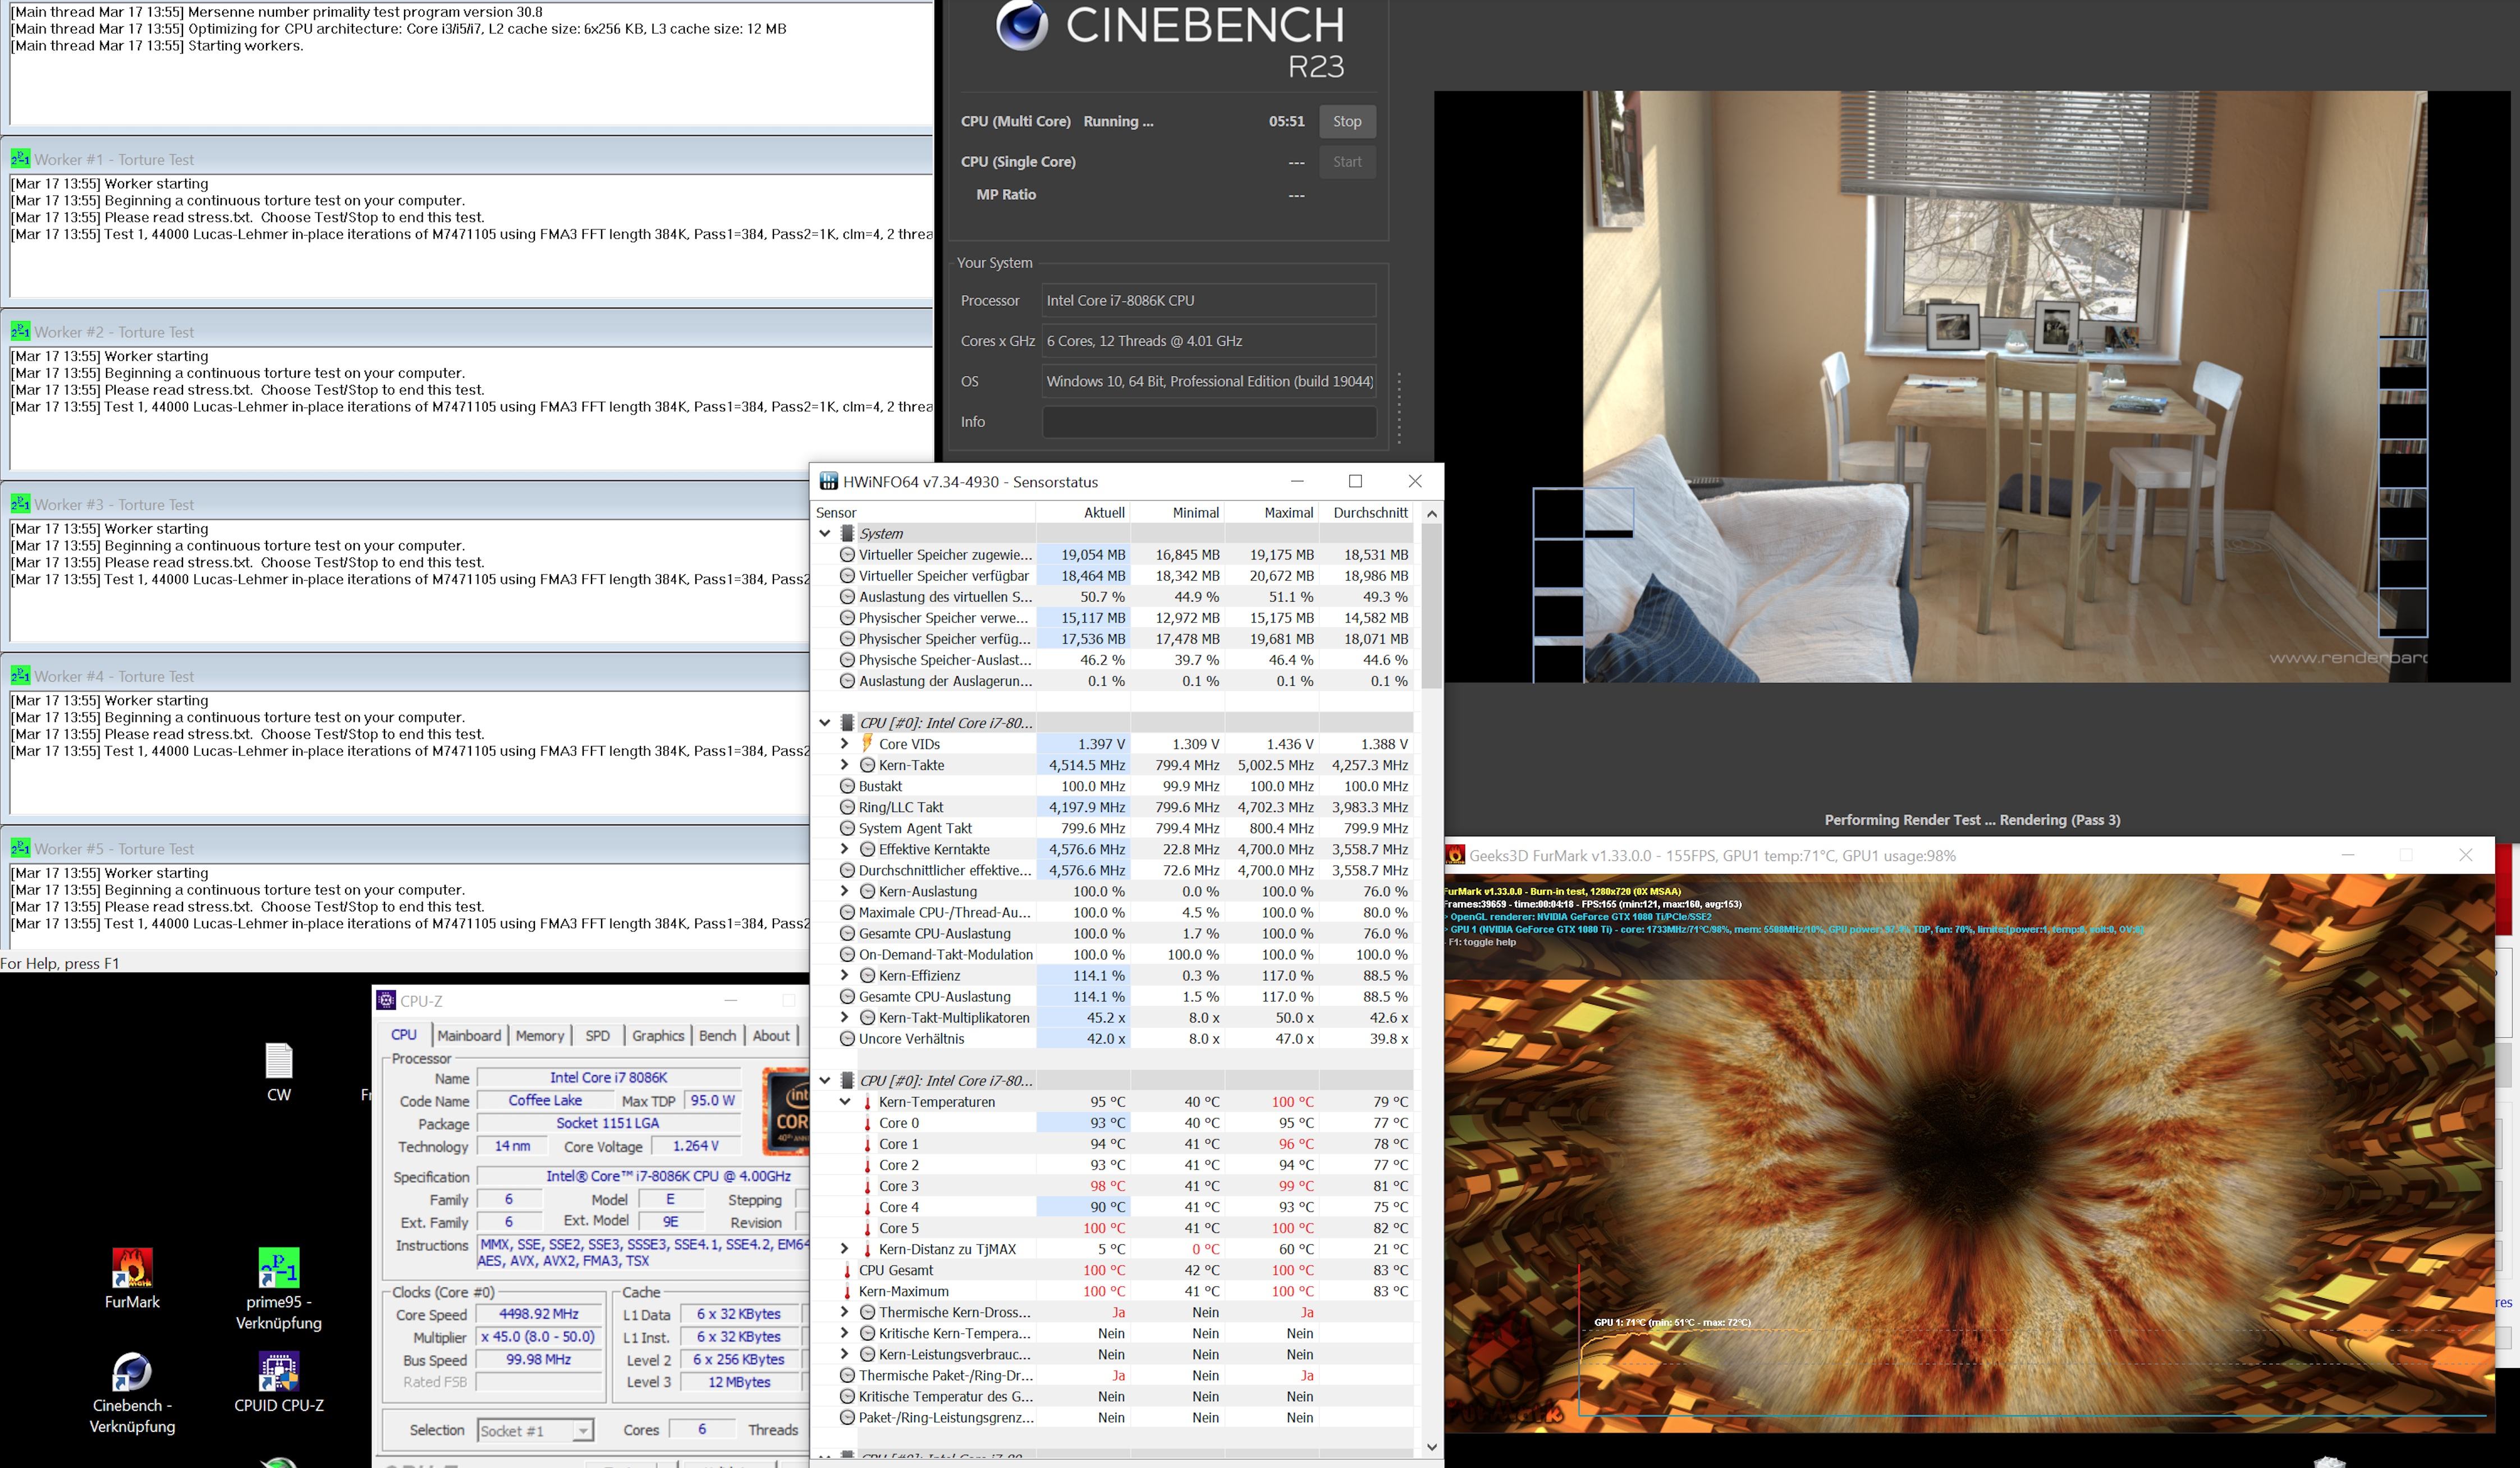Open the Bench tab in CPU-Z
2520x1468 pixels.
[717, 1036]
